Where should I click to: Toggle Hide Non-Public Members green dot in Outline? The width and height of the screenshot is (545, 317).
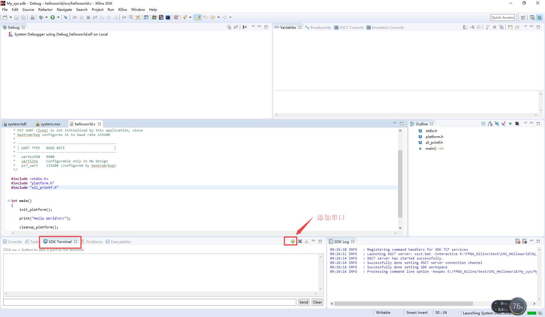tap(510, 124)
